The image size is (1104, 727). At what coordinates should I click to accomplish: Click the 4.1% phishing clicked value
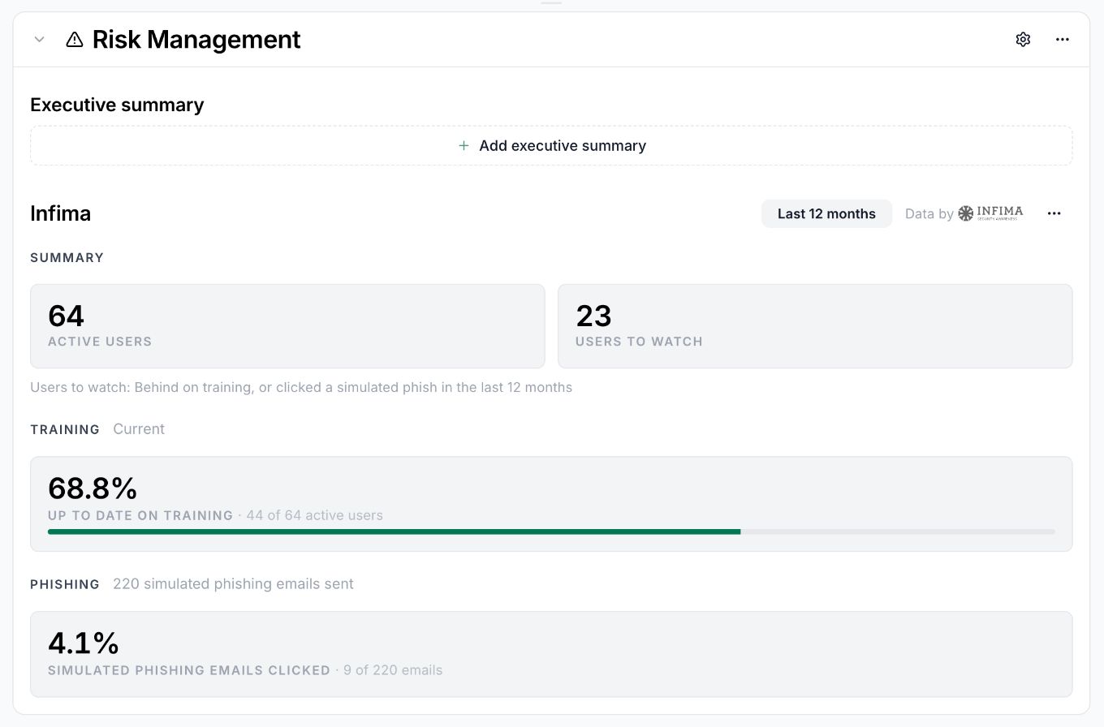click(84, 643)
